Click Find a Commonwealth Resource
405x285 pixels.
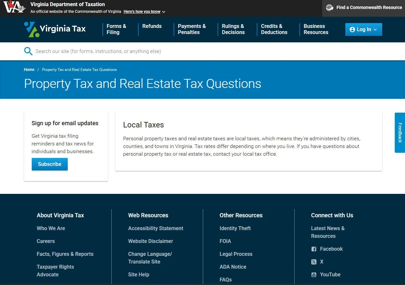(364, 8)
